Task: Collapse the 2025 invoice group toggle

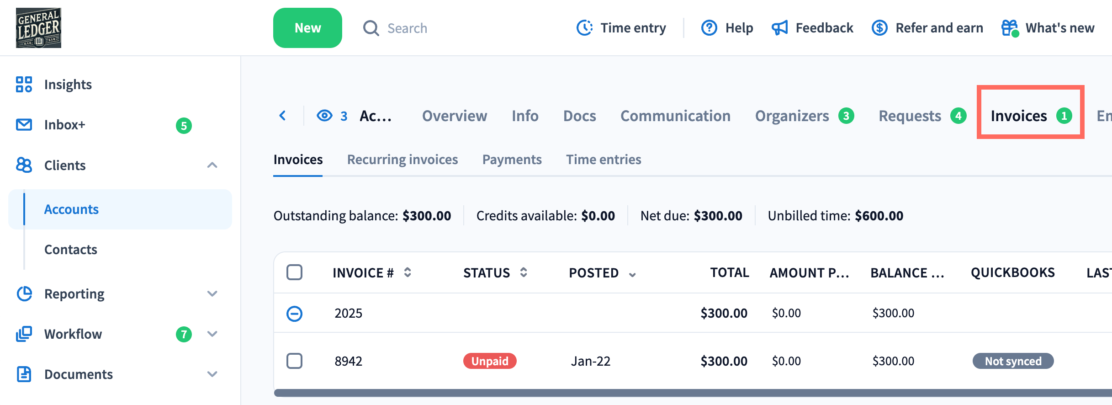Action: [x=295, y=314]
